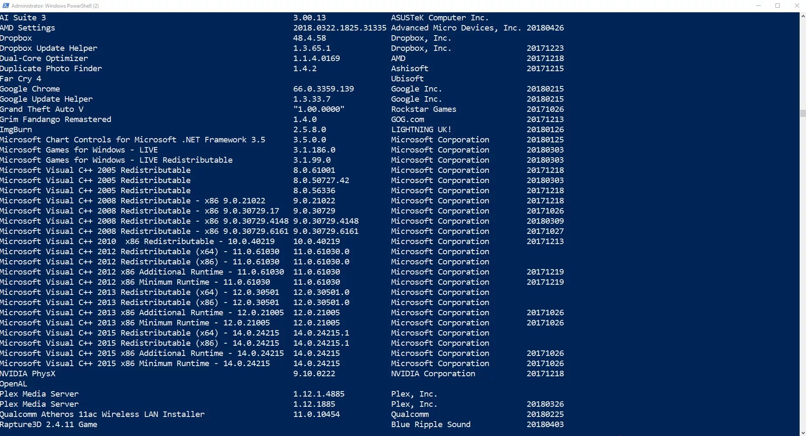Click the Dropbox Update Helper install date 20171223
Screen dimensions: 806x436
tap(545, 48)
